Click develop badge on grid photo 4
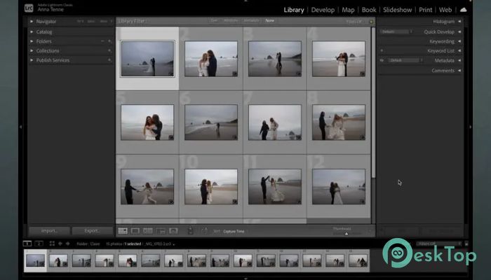The width and height of the screenshot is (491, 280). (x=363, y=74)
